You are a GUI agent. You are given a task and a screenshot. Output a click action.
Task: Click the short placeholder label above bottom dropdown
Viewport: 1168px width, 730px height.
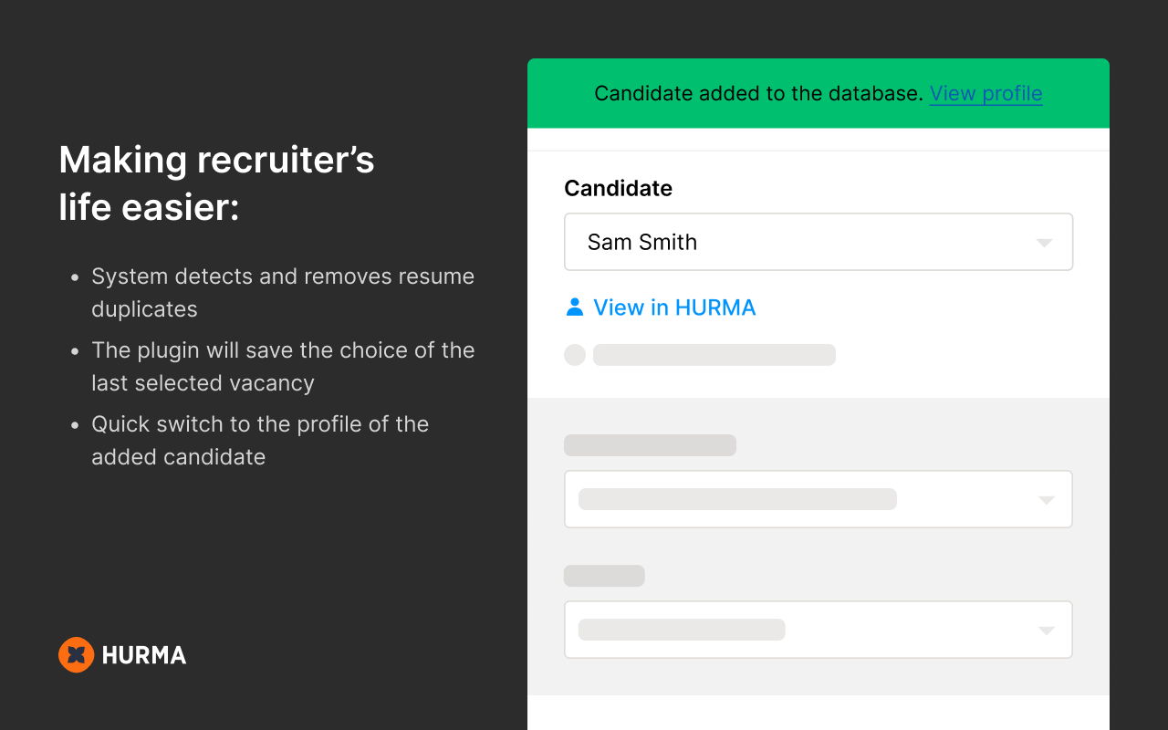point(604,576)
